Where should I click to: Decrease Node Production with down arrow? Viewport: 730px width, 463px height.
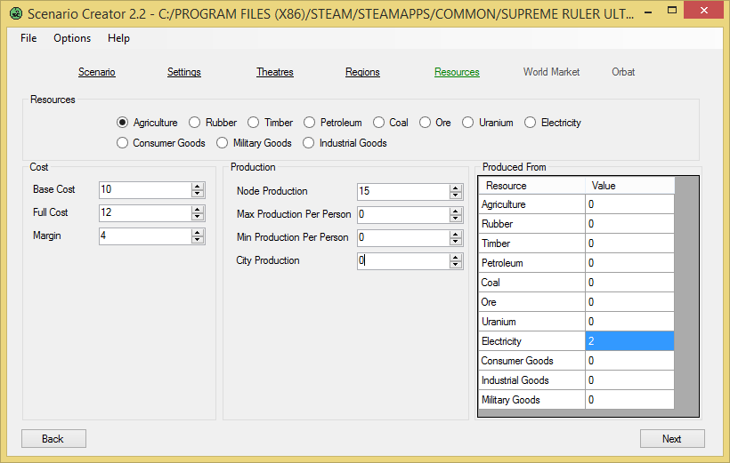click(x=456, y=196)
